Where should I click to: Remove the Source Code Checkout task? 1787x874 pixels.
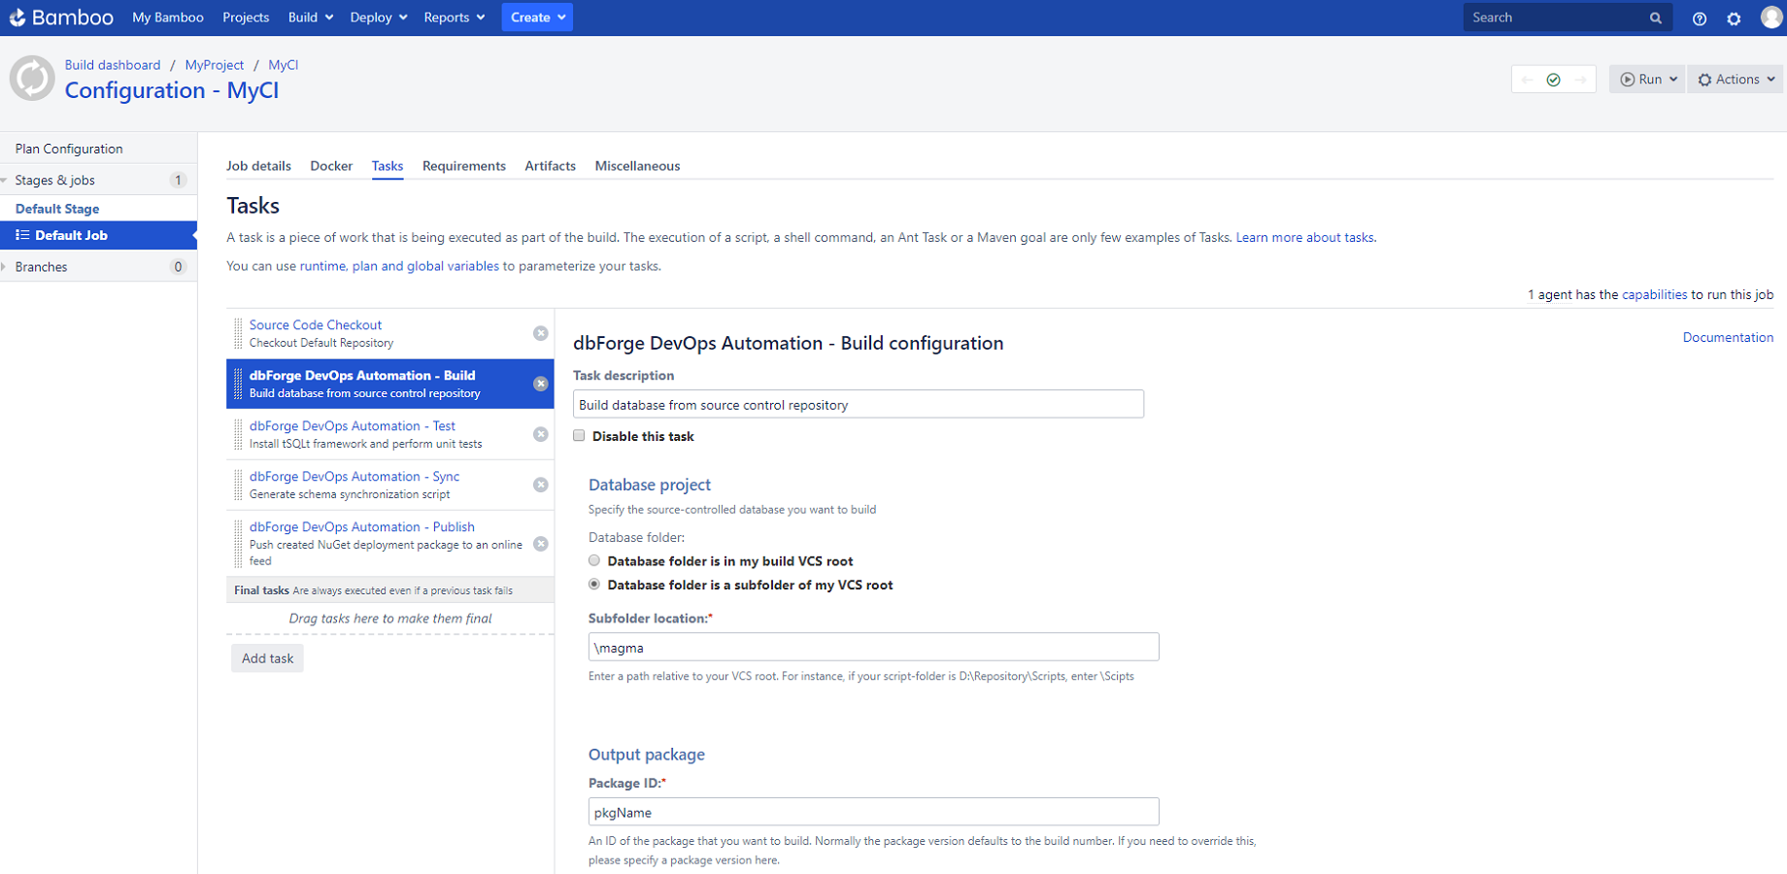coord(541,333)
